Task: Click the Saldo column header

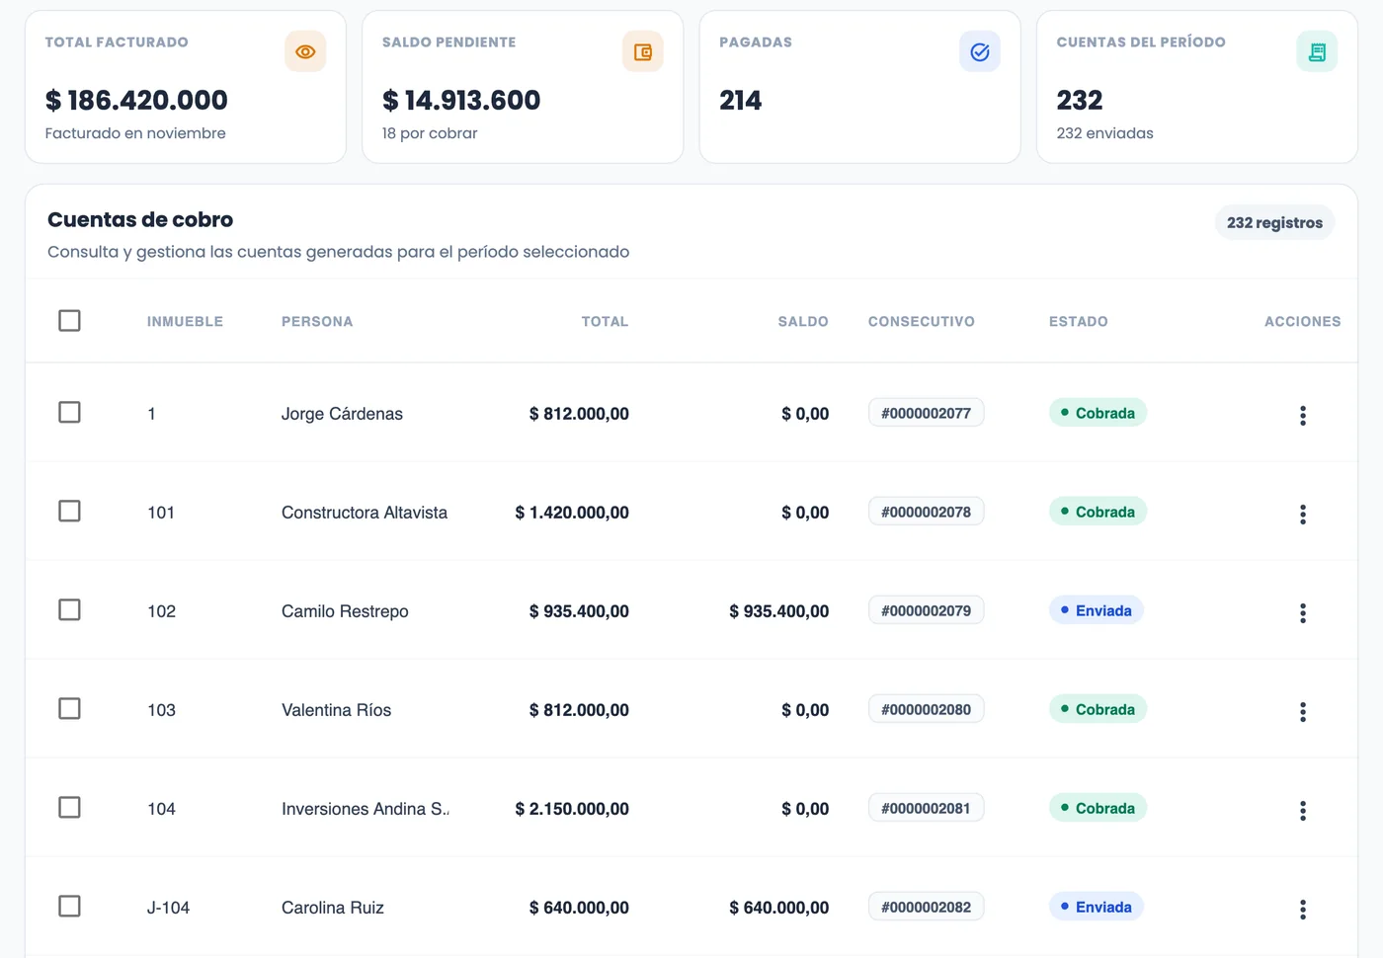Action: pos(803,321)
